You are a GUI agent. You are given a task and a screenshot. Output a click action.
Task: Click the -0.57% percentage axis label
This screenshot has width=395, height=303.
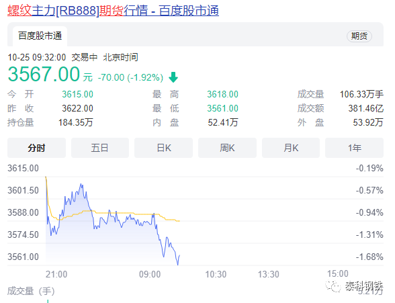369,190
